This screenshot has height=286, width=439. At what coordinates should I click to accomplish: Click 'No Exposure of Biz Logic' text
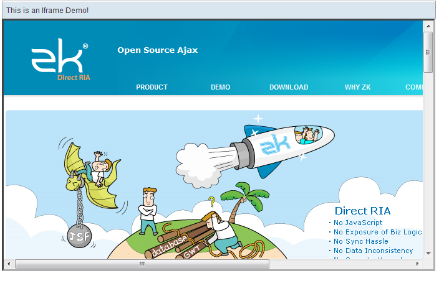click(x=377, y=232)
